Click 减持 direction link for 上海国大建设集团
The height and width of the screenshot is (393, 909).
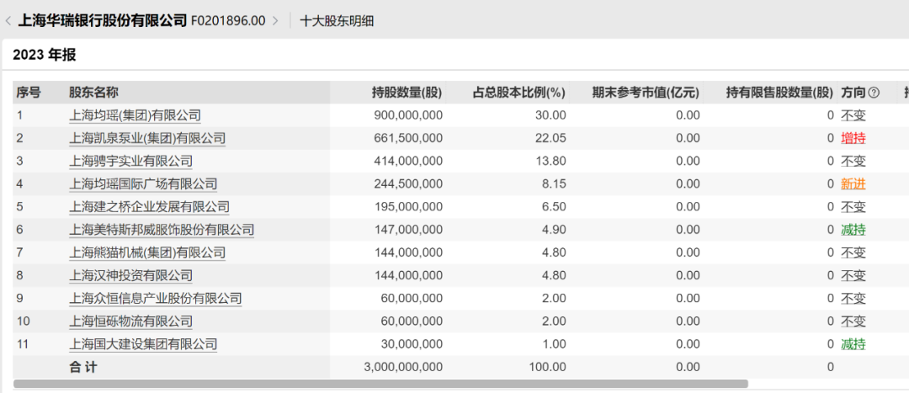coord(853,344)
